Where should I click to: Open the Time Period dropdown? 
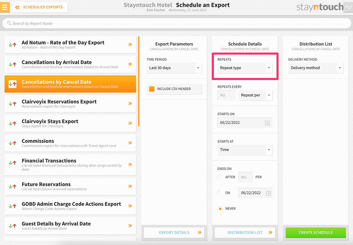[174, 68]
